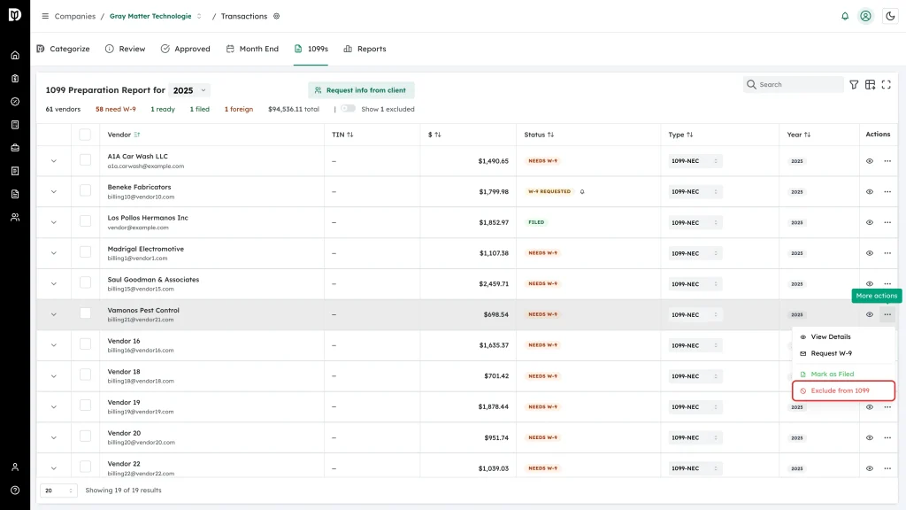Switch to the Approved tab
The image size is (906, 510).
pos(186,49)
